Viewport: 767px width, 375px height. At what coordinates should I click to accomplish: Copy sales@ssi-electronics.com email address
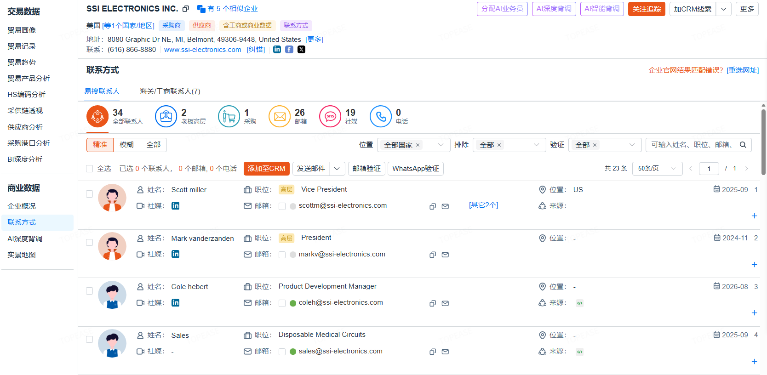click(x=433, y=352)
